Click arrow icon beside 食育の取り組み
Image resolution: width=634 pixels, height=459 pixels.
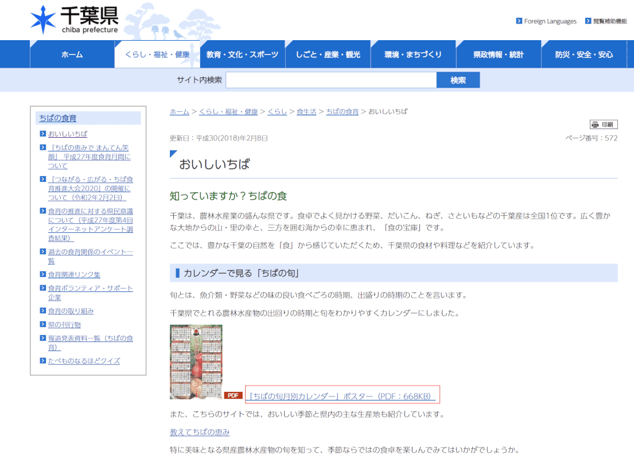[x=43, y=310]
